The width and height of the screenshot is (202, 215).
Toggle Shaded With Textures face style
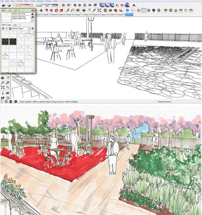click(x=154, y=10)
